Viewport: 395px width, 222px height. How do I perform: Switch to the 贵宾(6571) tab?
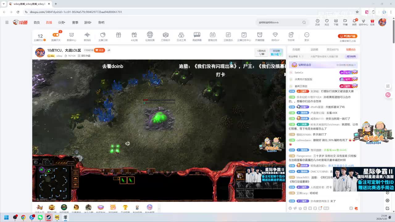[x=333, y=49]
